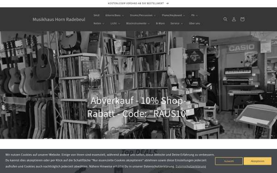Expand the Piano/Keyboard dropdown menu

[x=173, y=15]
